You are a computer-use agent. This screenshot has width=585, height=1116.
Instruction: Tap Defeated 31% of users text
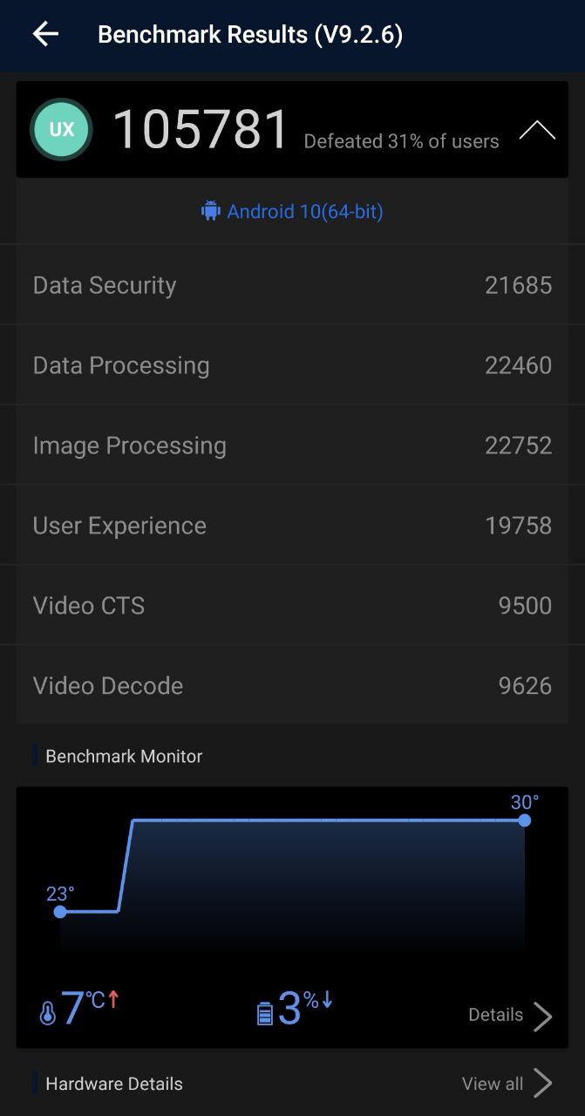pyautogui.click(x=401, y=140)
